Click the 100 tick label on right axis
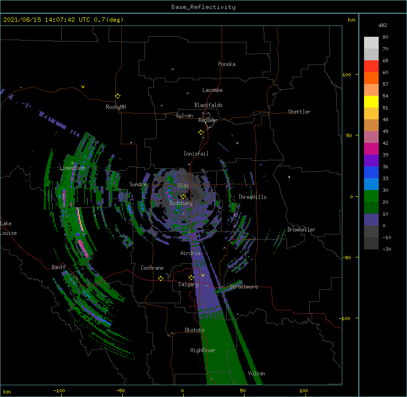The image size is (407, 397). pos(347,74)
